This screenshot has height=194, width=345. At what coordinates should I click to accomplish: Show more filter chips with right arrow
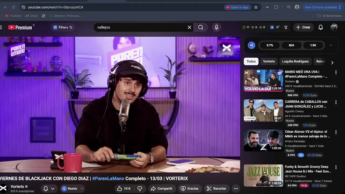pos(332,63)
